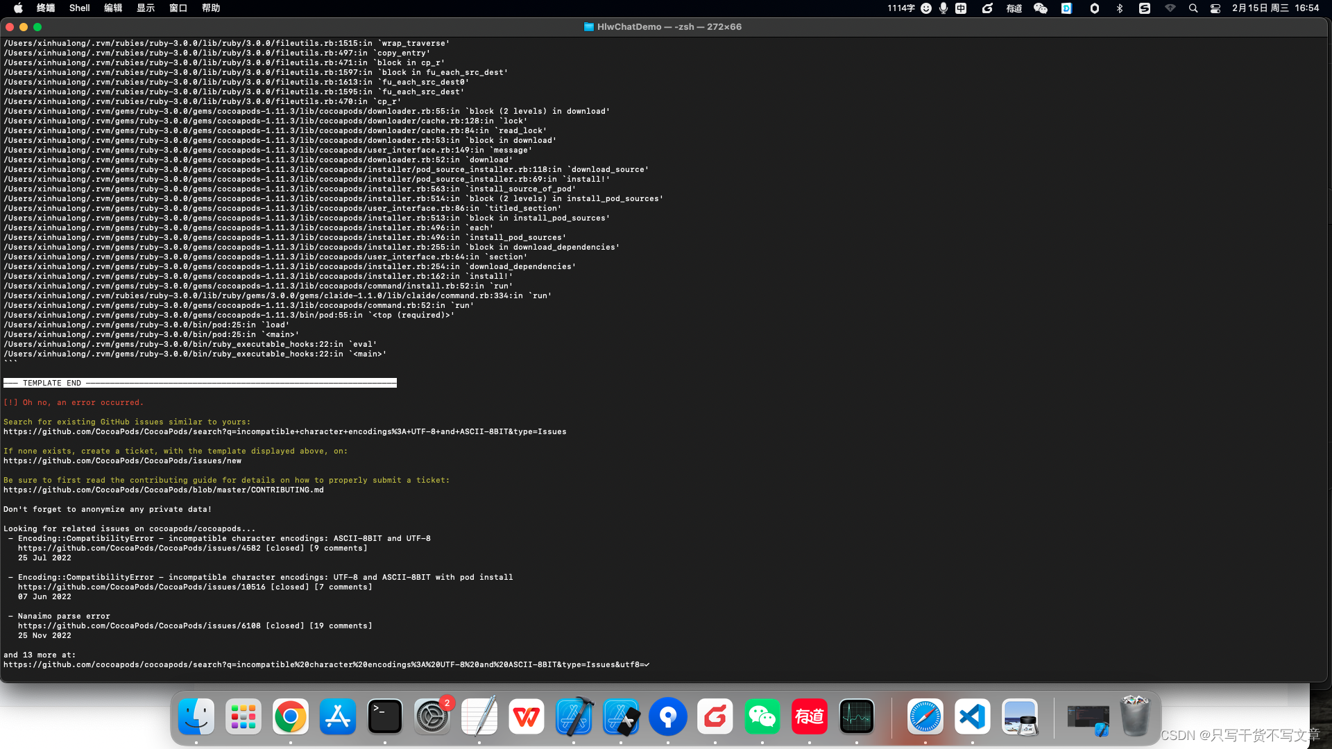Click the 1114字 input counter in menu bar
The width and height of the screenshot is (1332, 749).
click(x=900, y=8)
